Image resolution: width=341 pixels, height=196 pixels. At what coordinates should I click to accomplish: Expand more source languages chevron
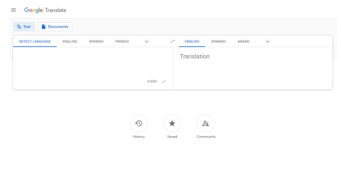point(147,42)
